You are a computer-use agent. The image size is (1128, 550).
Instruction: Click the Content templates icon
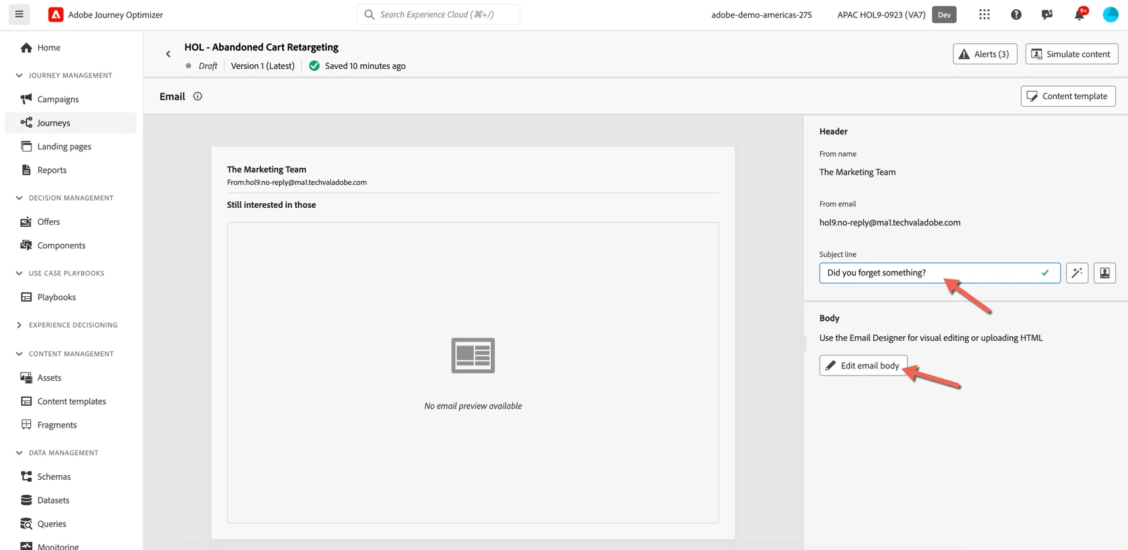[26, 401]
